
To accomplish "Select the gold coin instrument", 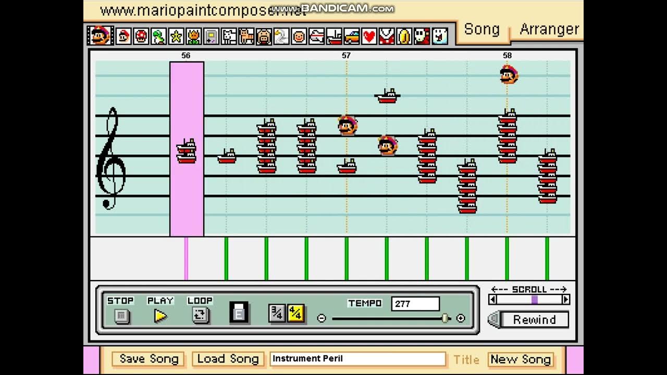I will coord(405,36).
